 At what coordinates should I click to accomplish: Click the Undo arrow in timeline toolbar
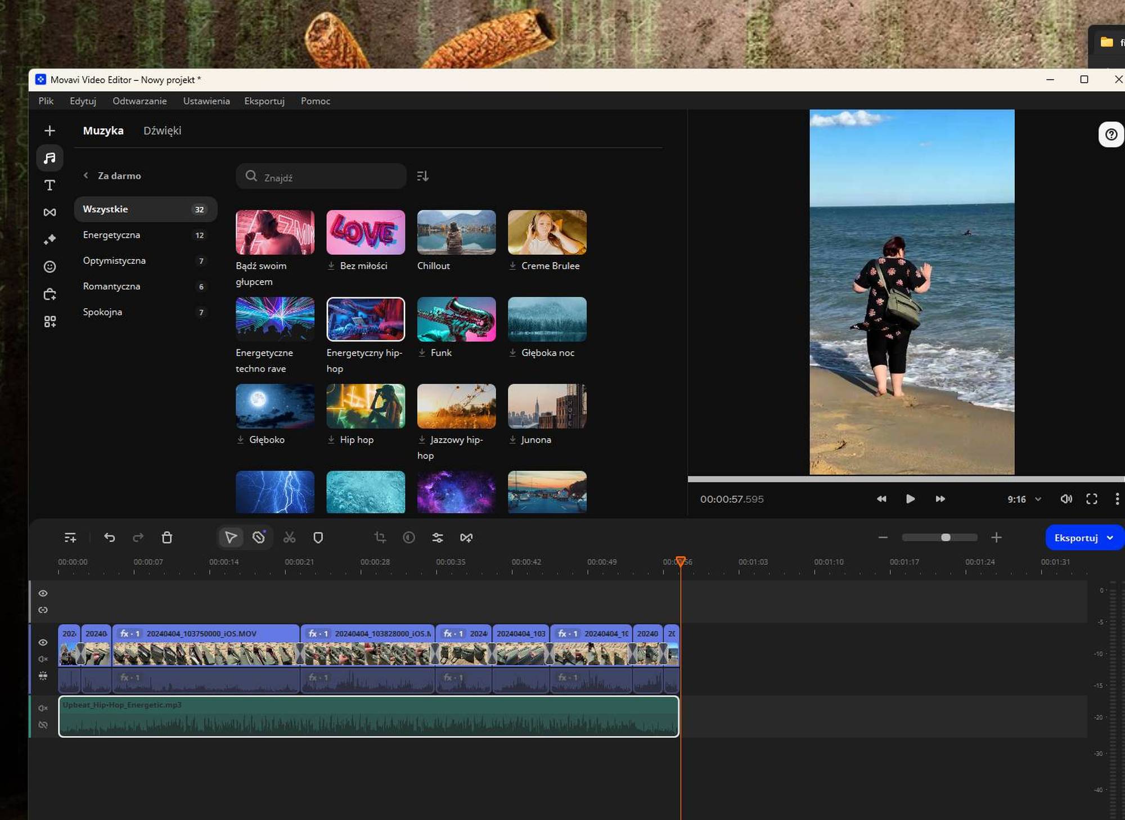[110, 538]
